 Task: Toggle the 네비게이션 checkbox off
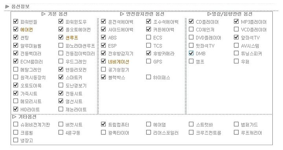click(103, 61)
